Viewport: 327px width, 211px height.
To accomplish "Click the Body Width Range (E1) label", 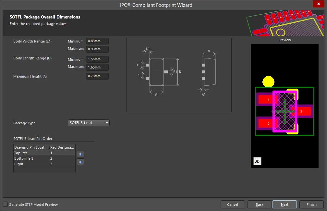I will coord(32,41).
